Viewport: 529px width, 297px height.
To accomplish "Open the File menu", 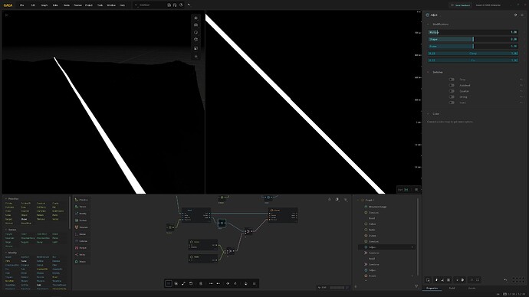I will [22, 5].
